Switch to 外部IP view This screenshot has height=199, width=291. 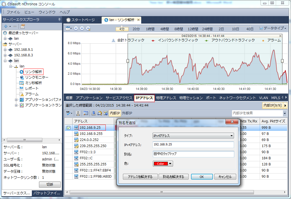pyautogui.click(x=127, y=113)
